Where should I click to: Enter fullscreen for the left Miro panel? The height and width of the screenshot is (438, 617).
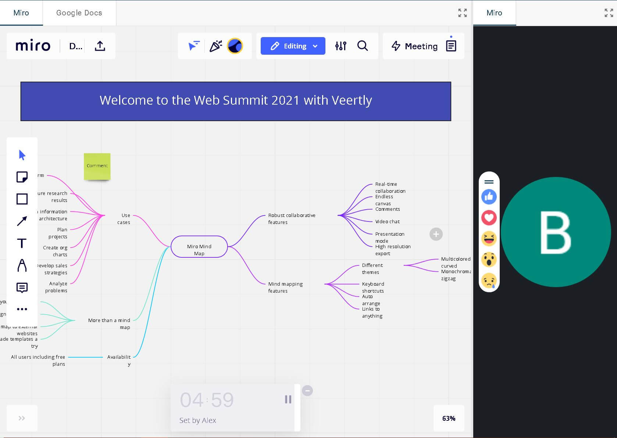[463, 13]
